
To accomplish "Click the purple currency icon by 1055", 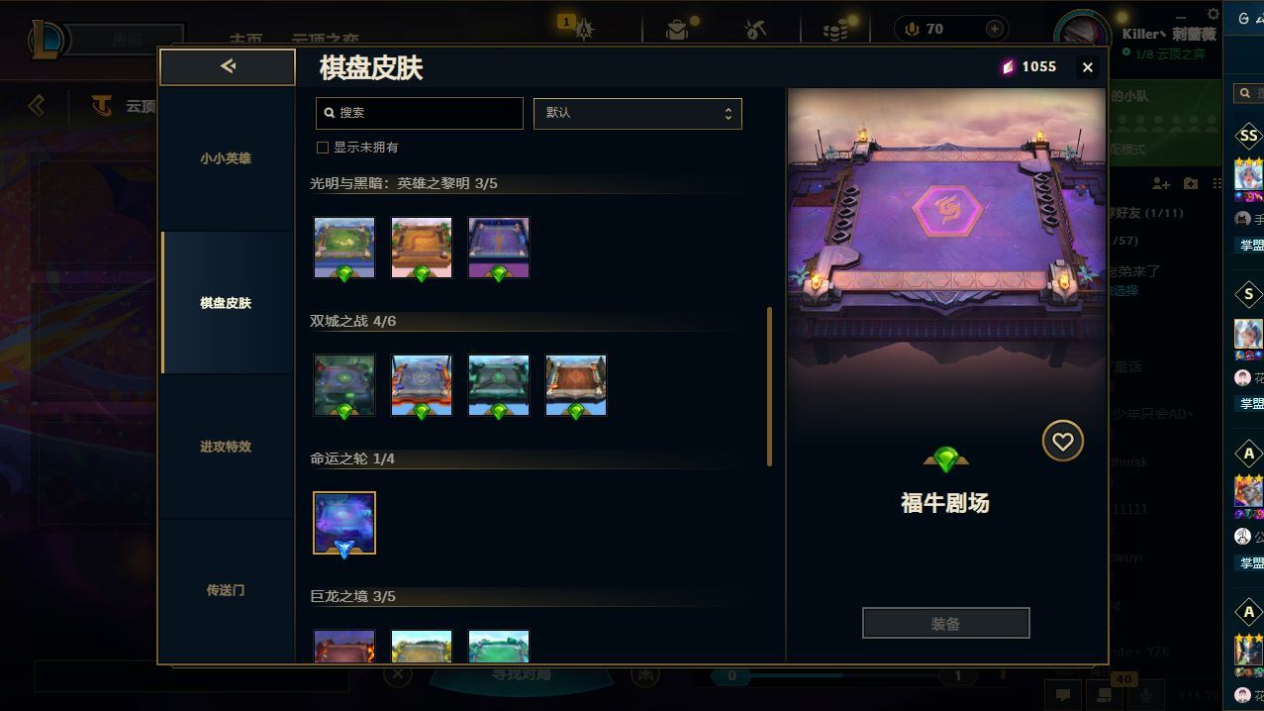I will coord(1008,66).
